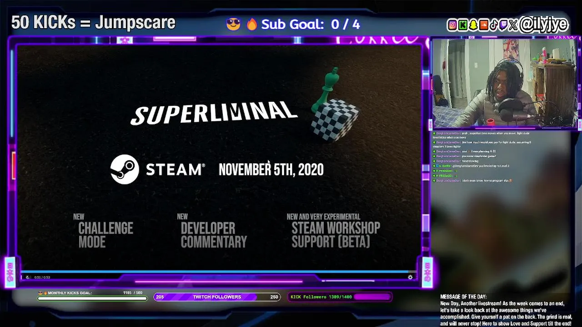
Task: Click the Sub Goal: 0 / 4 text
Action: [x=311, y=24]
